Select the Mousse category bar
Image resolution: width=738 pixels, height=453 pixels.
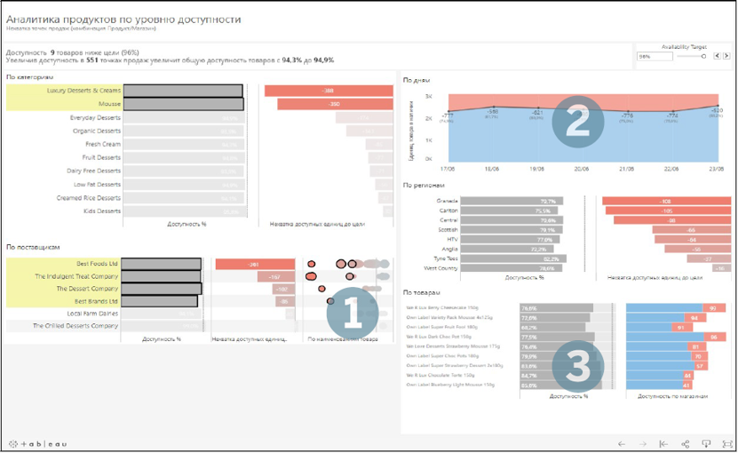click(x=182, y=104)
